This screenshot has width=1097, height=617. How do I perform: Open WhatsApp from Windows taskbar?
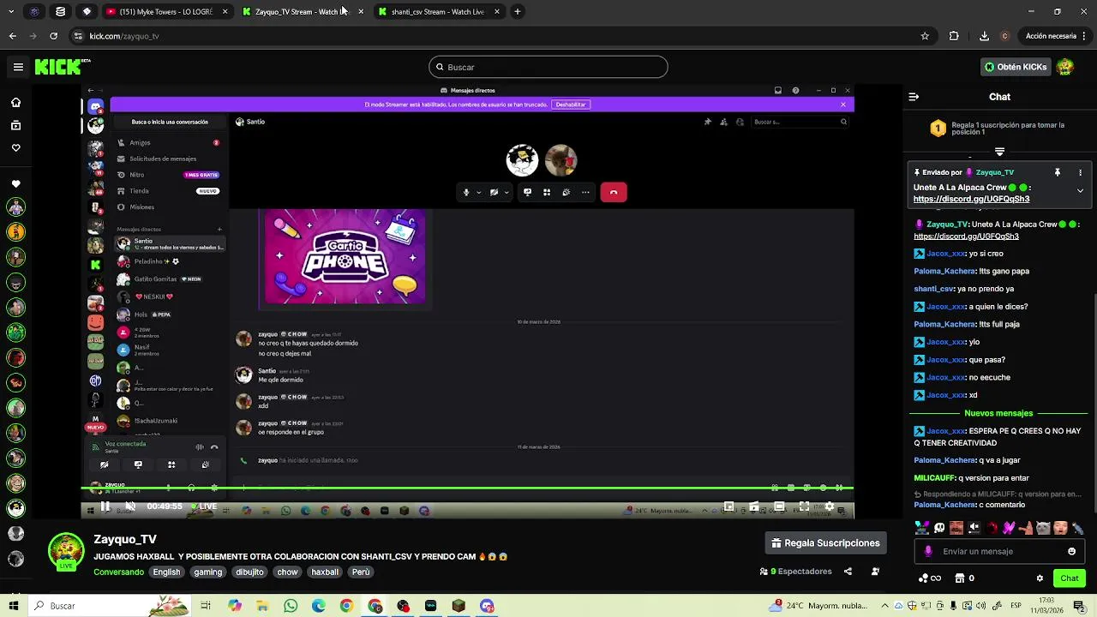coord(291,606)
